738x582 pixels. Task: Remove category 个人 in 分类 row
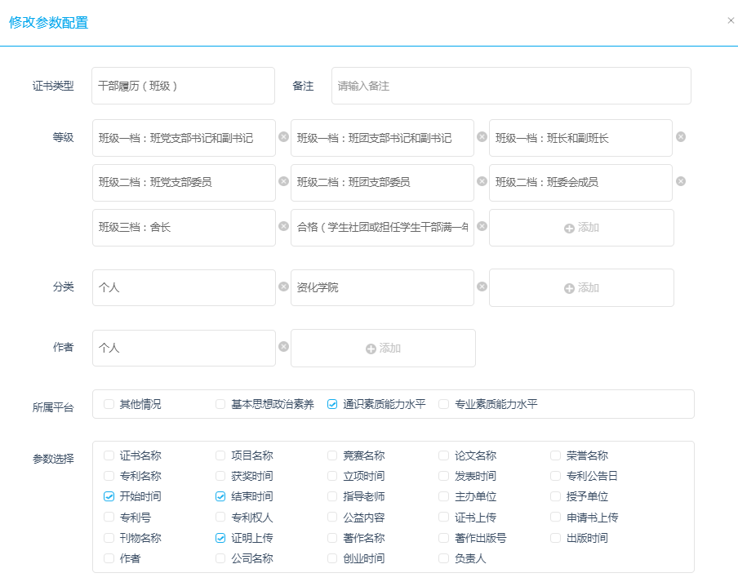[283, 287]
